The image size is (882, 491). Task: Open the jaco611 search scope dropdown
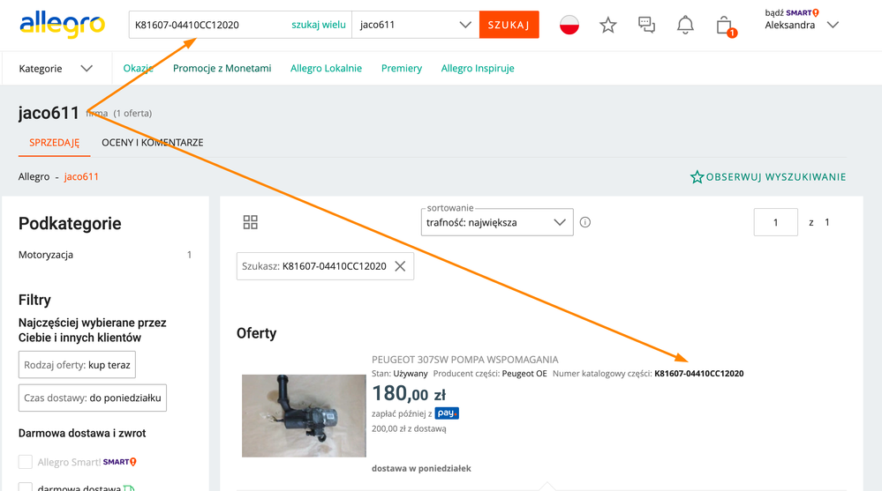[x=415, y=25]
